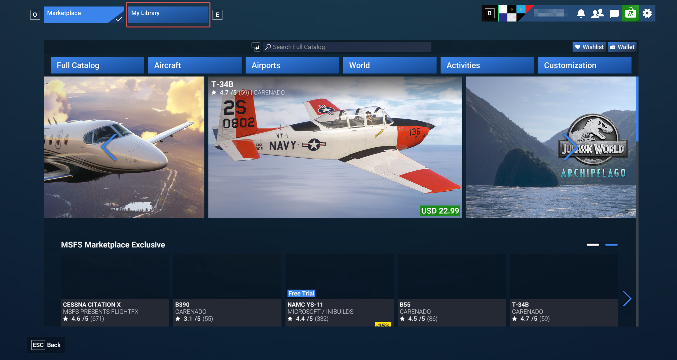Open the Aircraft category tab
The width and height of the screenshot is (677, 360).
pyautogui.click(x=194, y=65)
